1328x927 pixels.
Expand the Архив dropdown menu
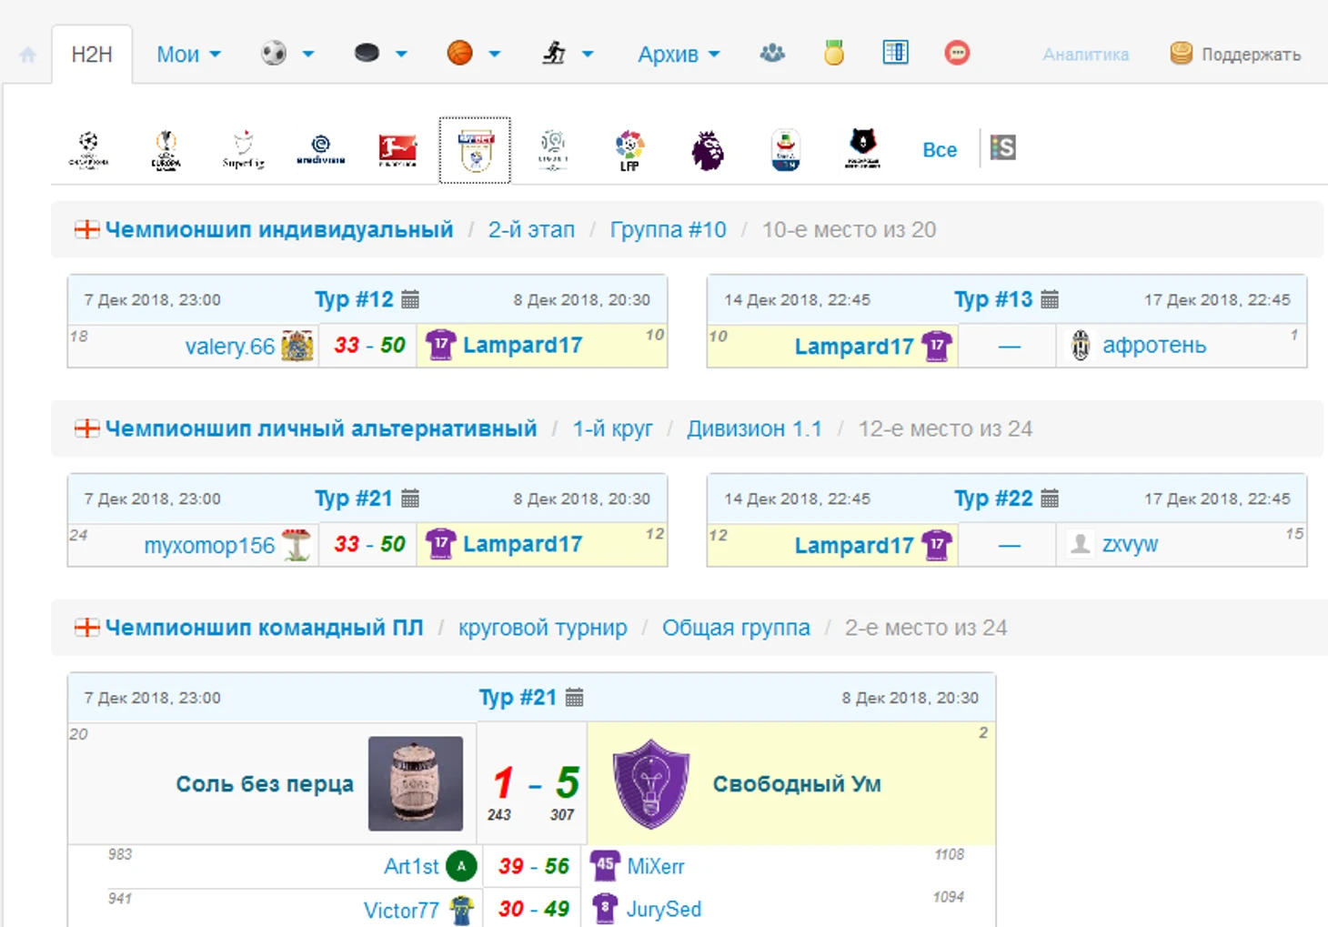tap(679, 55)
